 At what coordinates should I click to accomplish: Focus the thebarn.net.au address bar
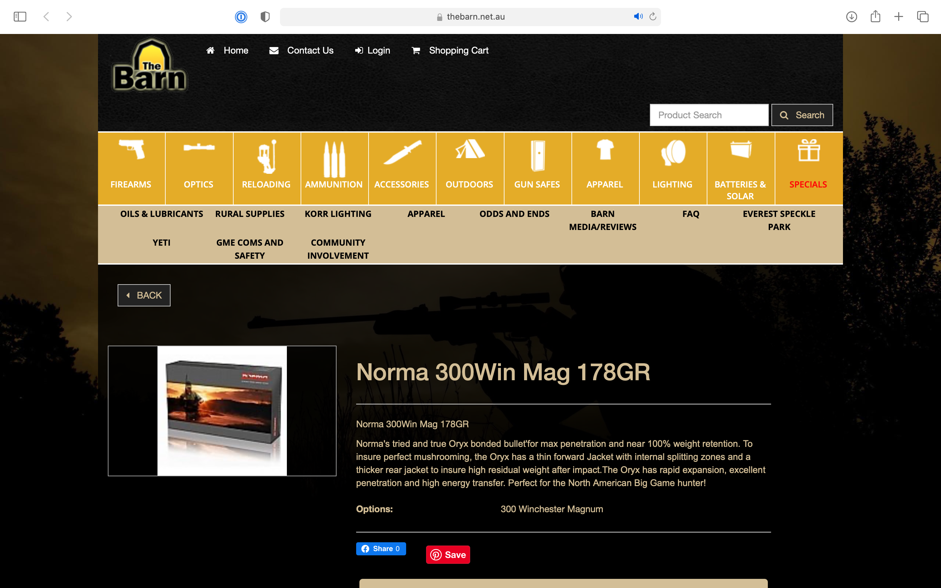pyautogui.click(x=470, y=17)
